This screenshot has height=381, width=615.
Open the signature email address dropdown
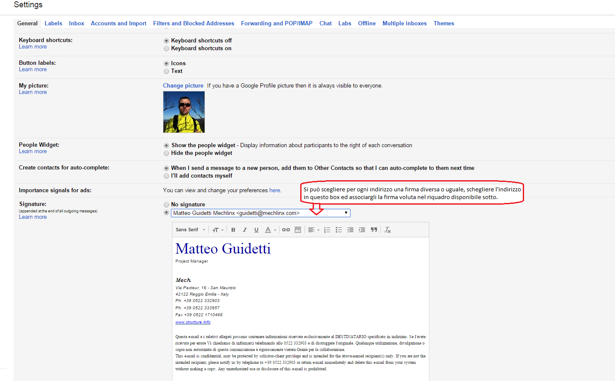(261, 213)
